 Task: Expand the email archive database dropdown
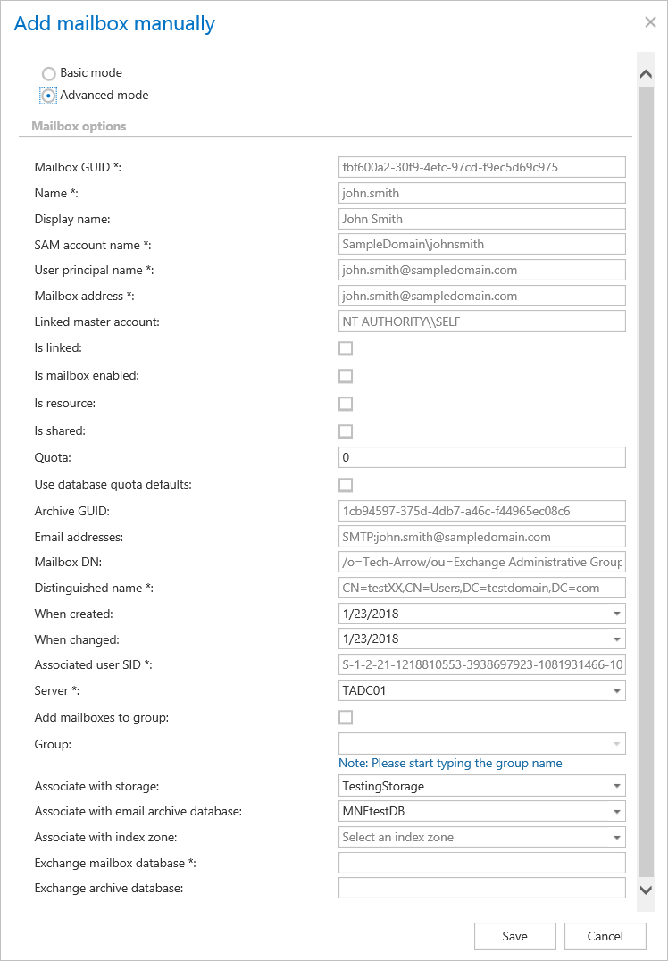616,812
